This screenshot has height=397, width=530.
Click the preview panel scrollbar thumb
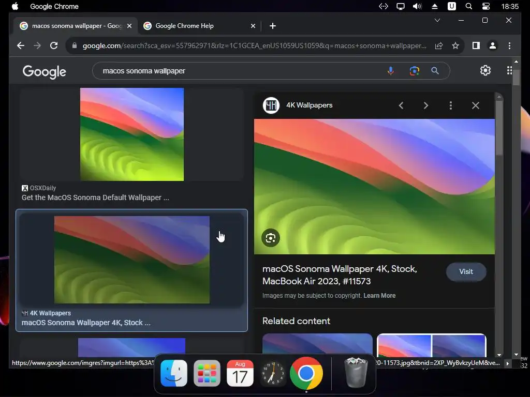pos(499,127)
